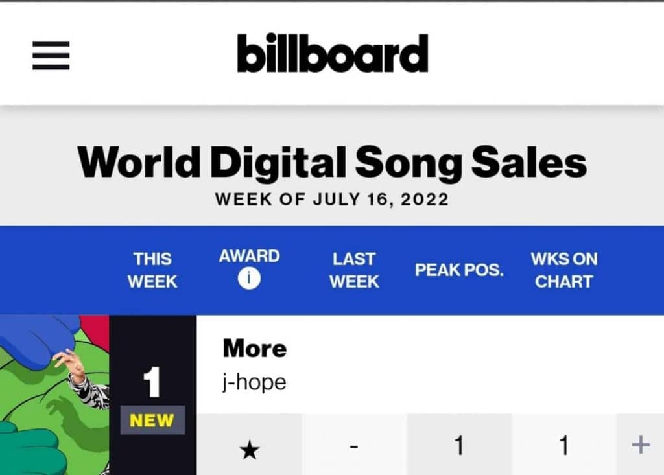This screenshot has height=475, width=664.
Task: Click the World Digital Song Sales heading
Action: (332, 162)
